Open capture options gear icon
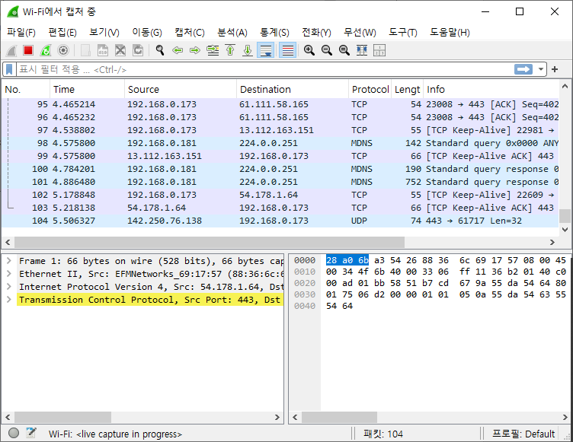 63,50
